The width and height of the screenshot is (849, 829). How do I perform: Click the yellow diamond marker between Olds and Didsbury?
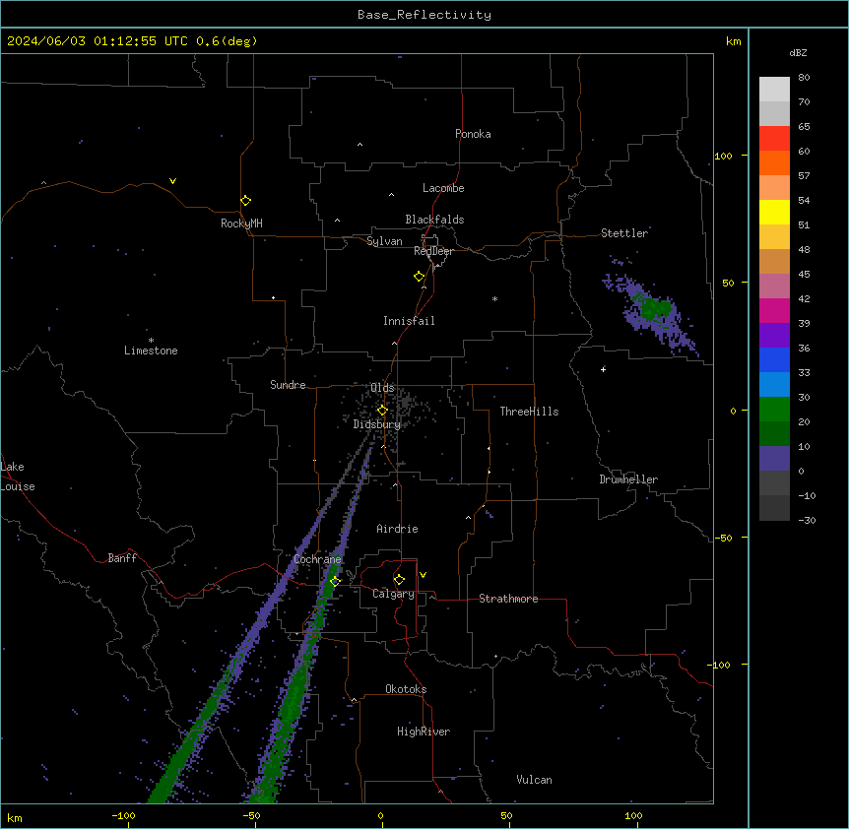pyautogui.click(x=382, y=411)
